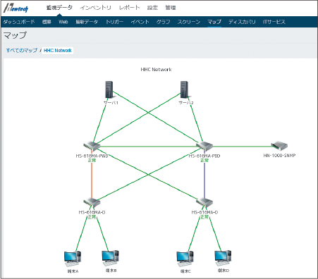Screen dimensions: 318x279
Task: Click the HHC Network breadcrumb link
Action: 58,51
